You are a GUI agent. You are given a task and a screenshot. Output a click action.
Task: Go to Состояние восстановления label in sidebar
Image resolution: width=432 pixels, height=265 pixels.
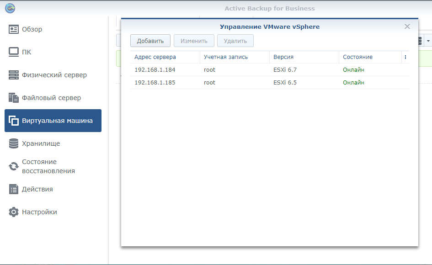(48, 166)
